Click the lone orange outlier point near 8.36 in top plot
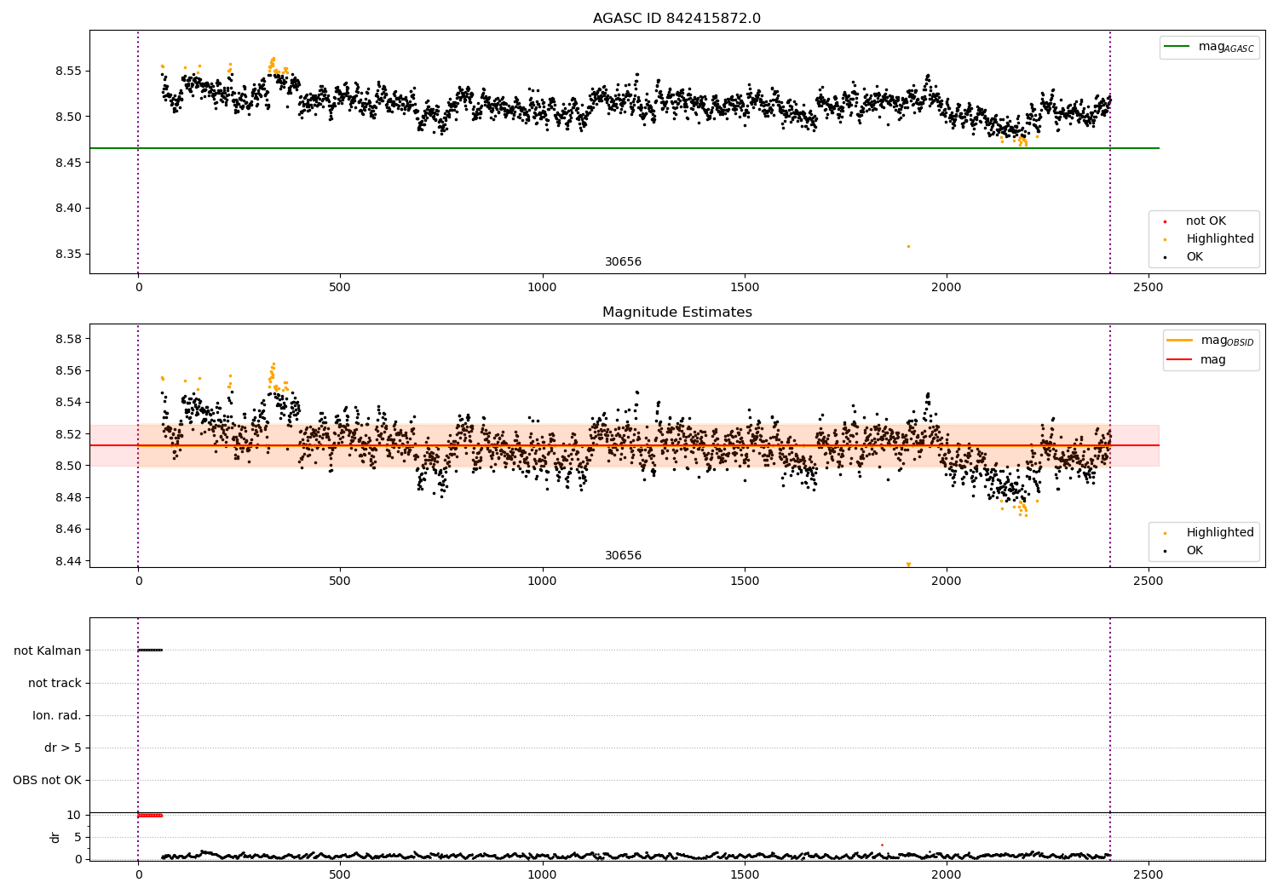The height and width of the screenshot is (894, 1278). click(908, 247)
